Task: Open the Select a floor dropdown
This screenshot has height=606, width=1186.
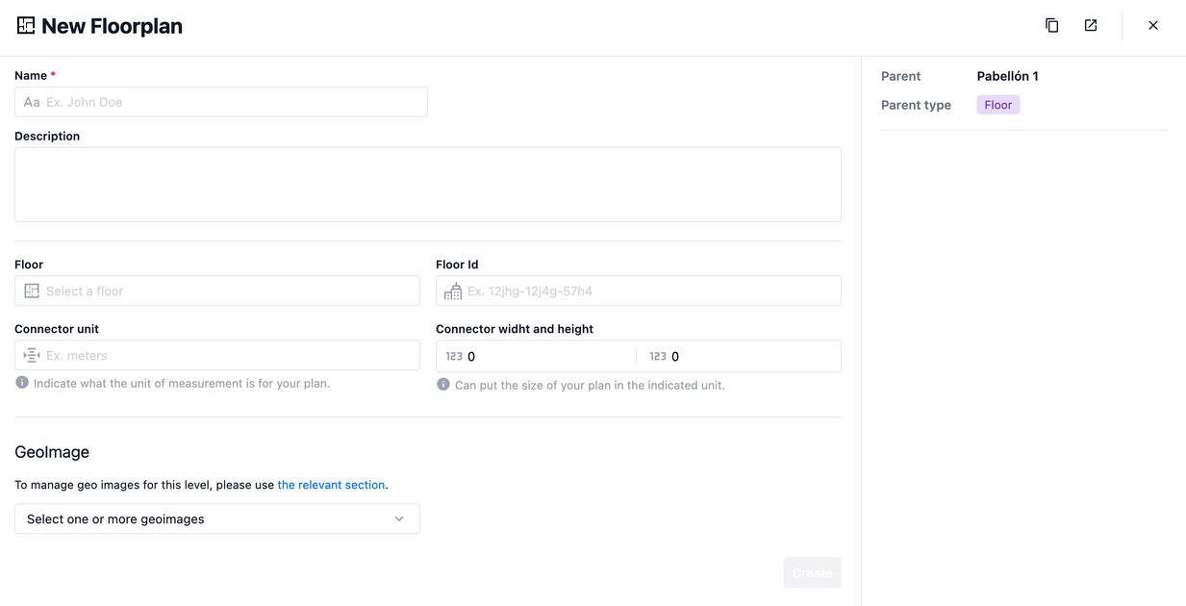Action: coord(226,291)
